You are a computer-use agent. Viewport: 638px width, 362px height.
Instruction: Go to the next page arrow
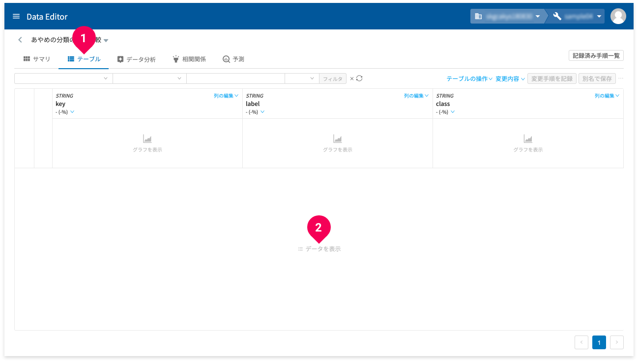coord(617,342)
